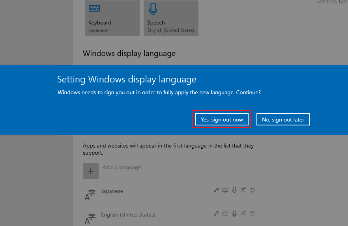
Task: Click English handwriting feature icon
Action: point(243,213)
